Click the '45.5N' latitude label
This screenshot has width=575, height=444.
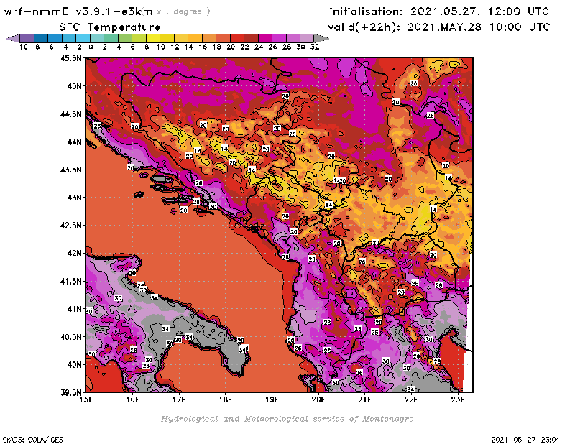click(x=70, y=58)
